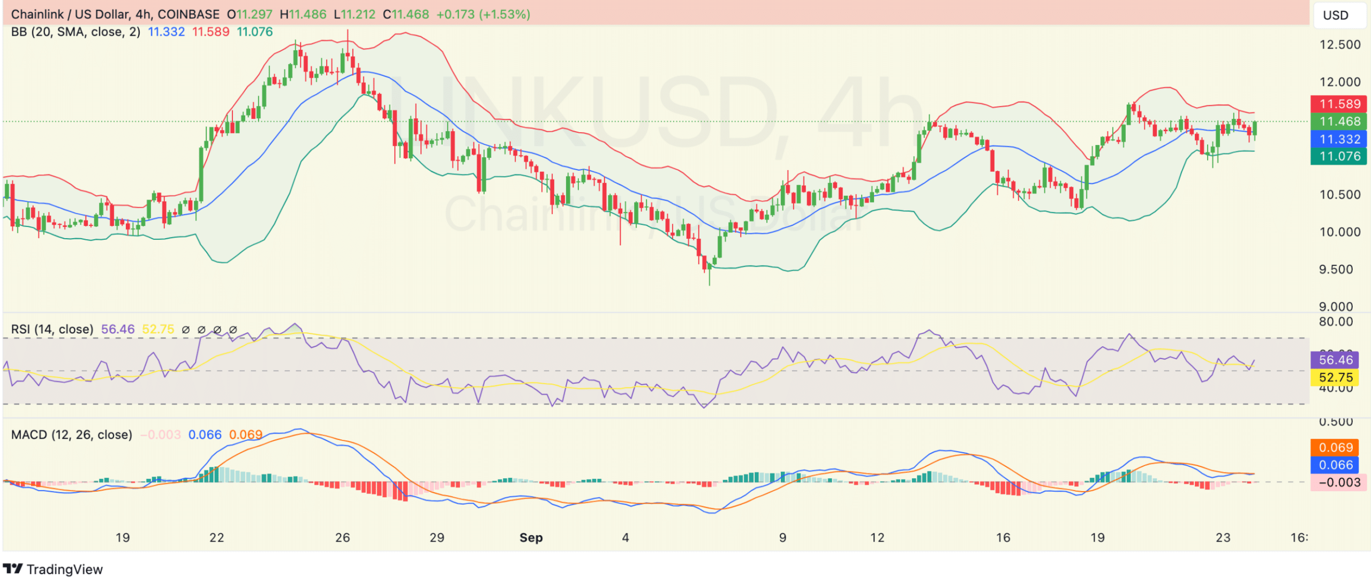Click the 4 date label on time axis
Viewport: 1371px width, 579px height.
[626, 537]
